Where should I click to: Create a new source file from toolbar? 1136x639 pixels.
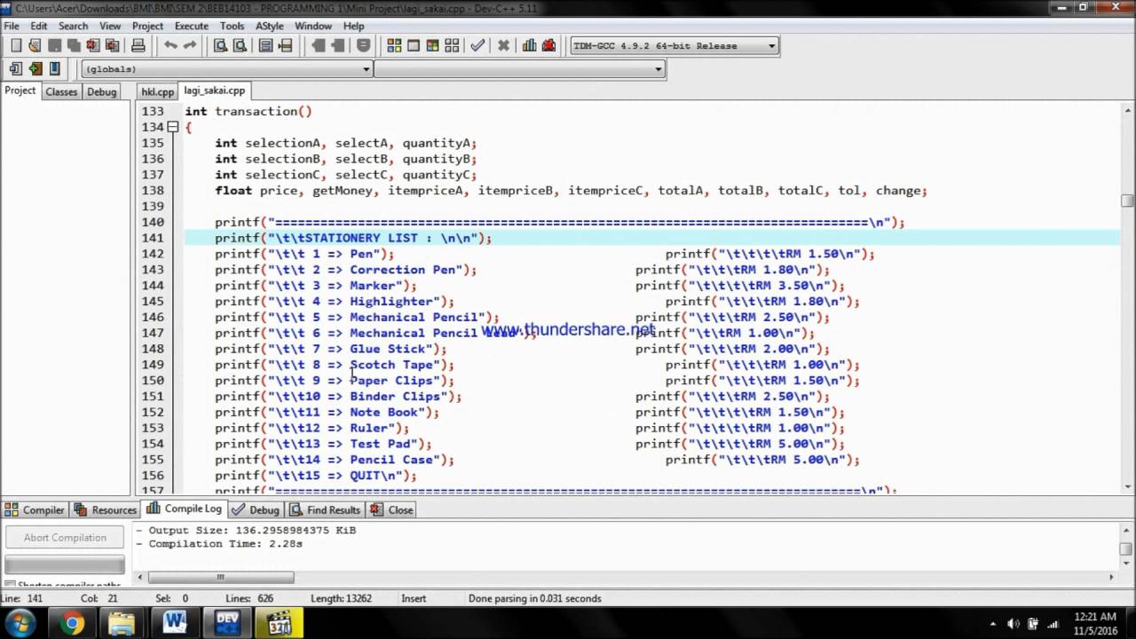click(16, 46)
